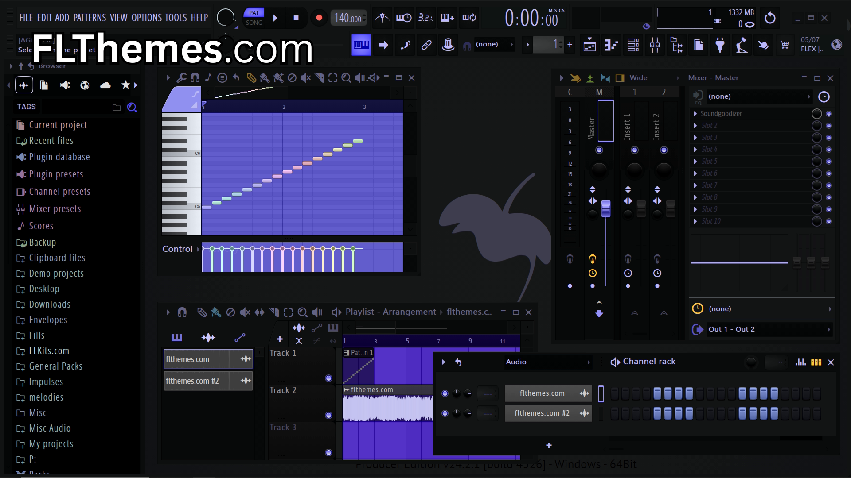Toggle the Insert 1 enable LED

click(x=634, y=150)
